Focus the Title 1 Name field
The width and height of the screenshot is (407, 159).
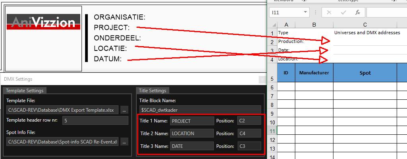point(192,121)
